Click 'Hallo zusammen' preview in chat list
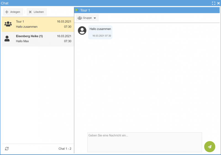Screen dimensions: 221x155 (27, 27)
